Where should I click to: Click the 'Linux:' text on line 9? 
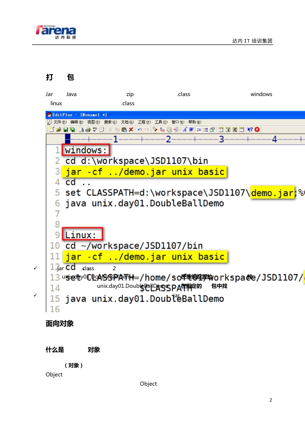point(81,235)
